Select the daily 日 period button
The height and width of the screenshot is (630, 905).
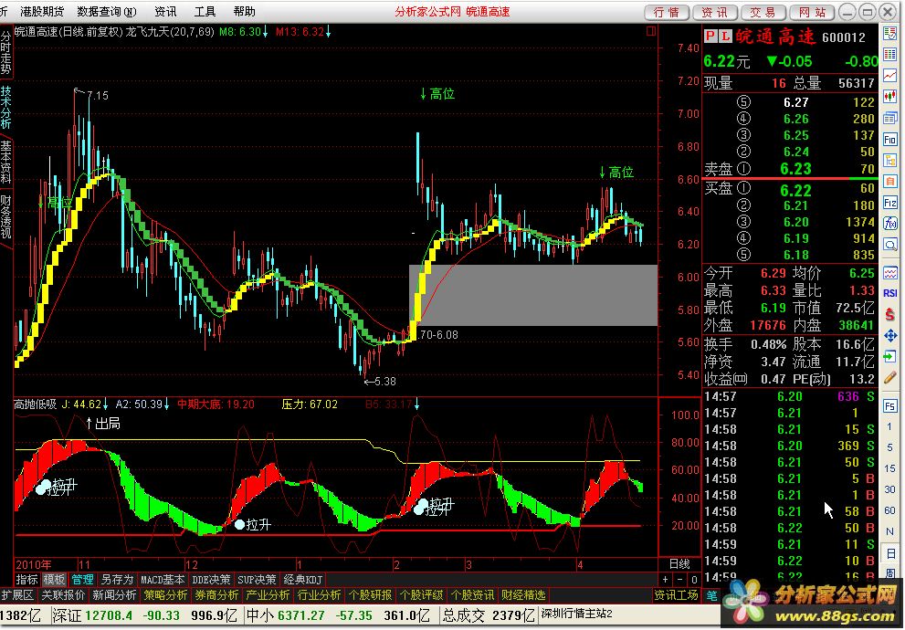click(890, 554)
